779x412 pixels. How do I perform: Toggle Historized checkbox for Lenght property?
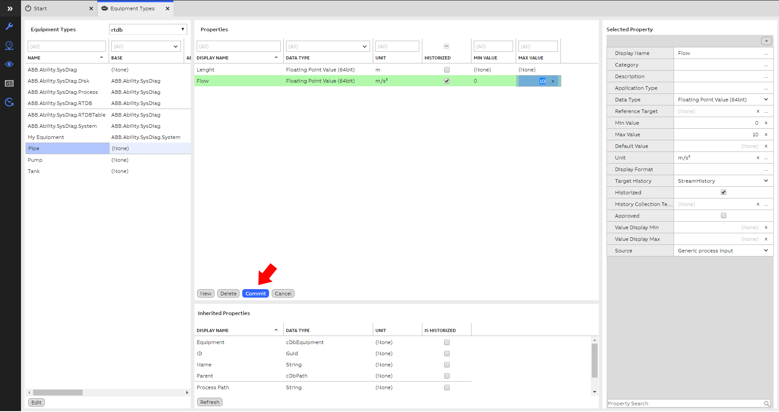(447, 70)
